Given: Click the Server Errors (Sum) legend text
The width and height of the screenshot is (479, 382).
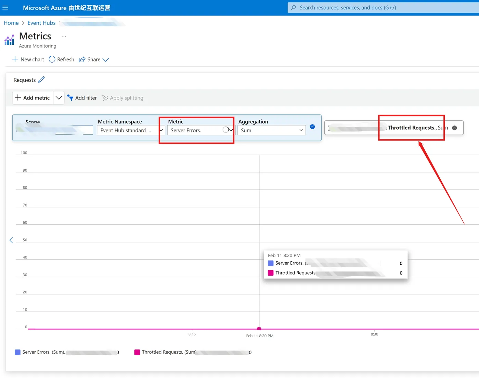Looking at the screenshot, I should pos(44,352).
